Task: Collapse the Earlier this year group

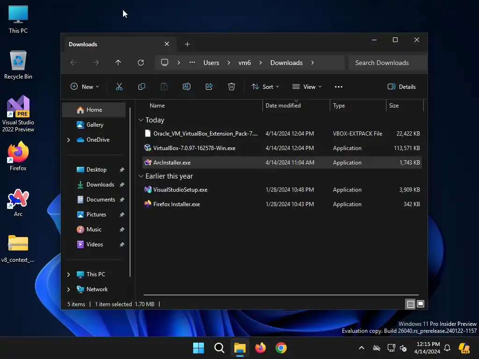Action: point(141,176)
